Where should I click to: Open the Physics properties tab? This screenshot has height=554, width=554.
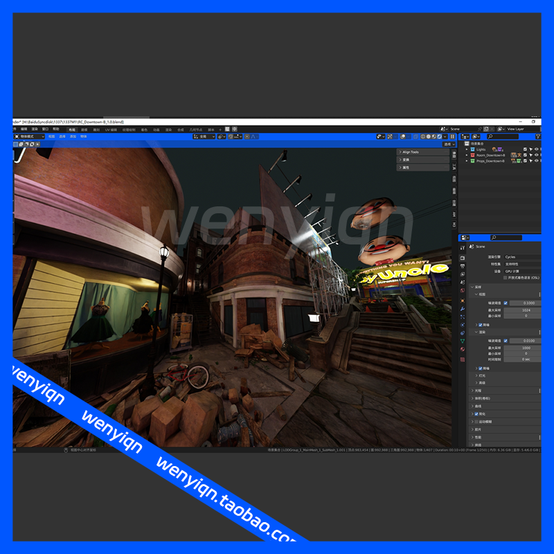coord(463,325)
